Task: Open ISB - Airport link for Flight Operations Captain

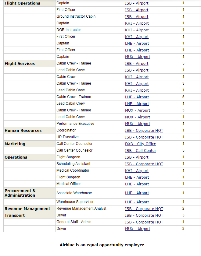Action: tap(137, 3)
